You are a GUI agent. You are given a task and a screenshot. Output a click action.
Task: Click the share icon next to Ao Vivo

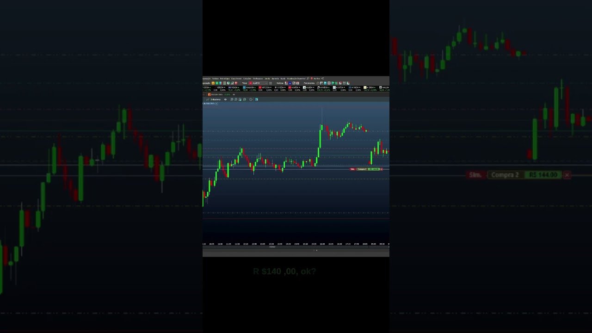pos(322,79)
